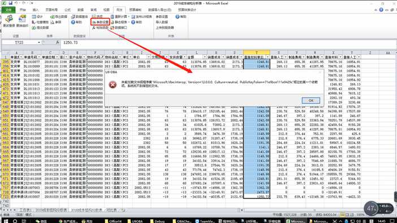
Task: Click the 导入数据 ribbon button
Action: 162,22
